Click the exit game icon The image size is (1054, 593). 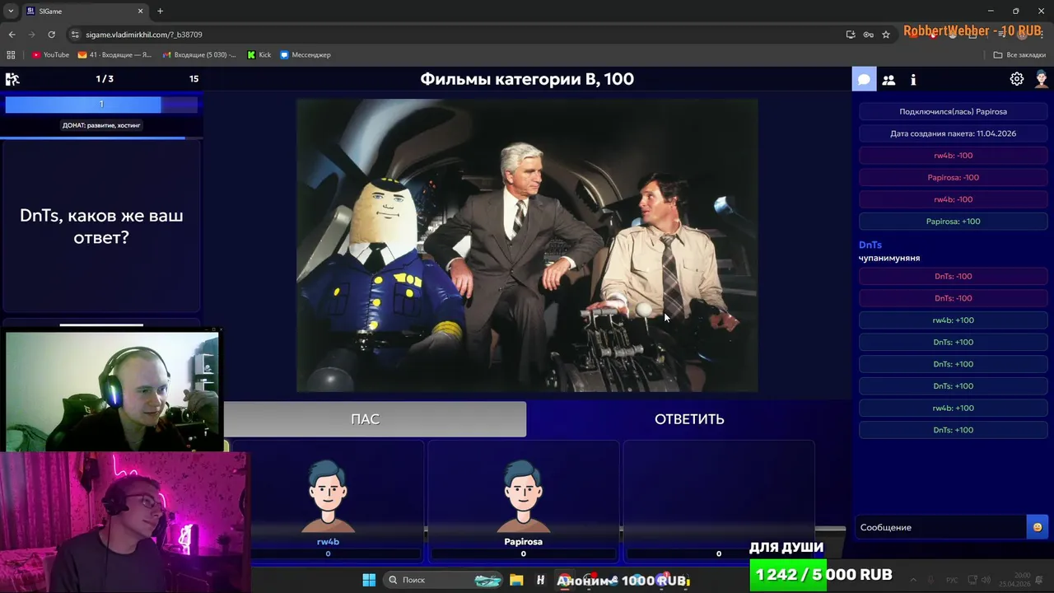(12, 79)
